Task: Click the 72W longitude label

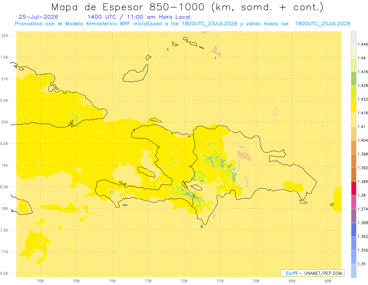Action: click(x=184, y=281)
